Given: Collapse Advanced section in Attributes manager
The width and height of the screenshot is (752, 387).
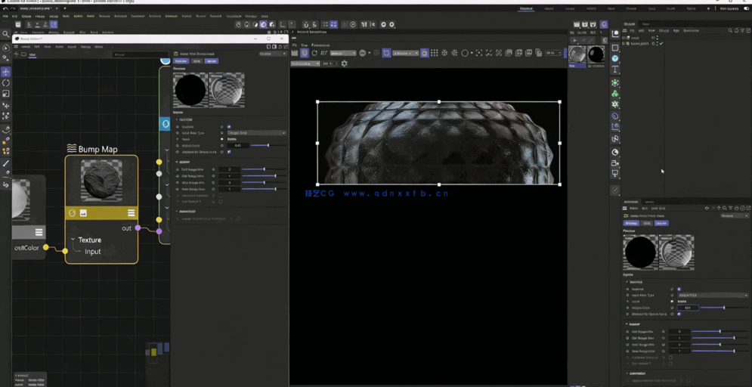Looking at the screenshot, I should tap(627, 373).
